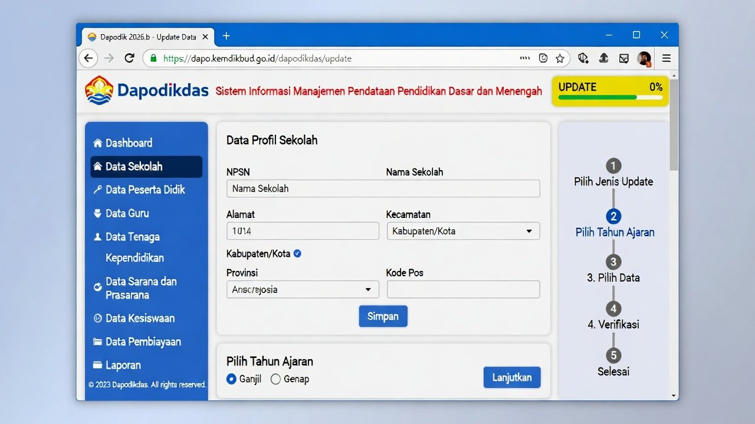The width and height of the screenshot is (755, 424).
Task: Click the Lanjutkan button
Action: pyautogui.click(x=512, y=377)
